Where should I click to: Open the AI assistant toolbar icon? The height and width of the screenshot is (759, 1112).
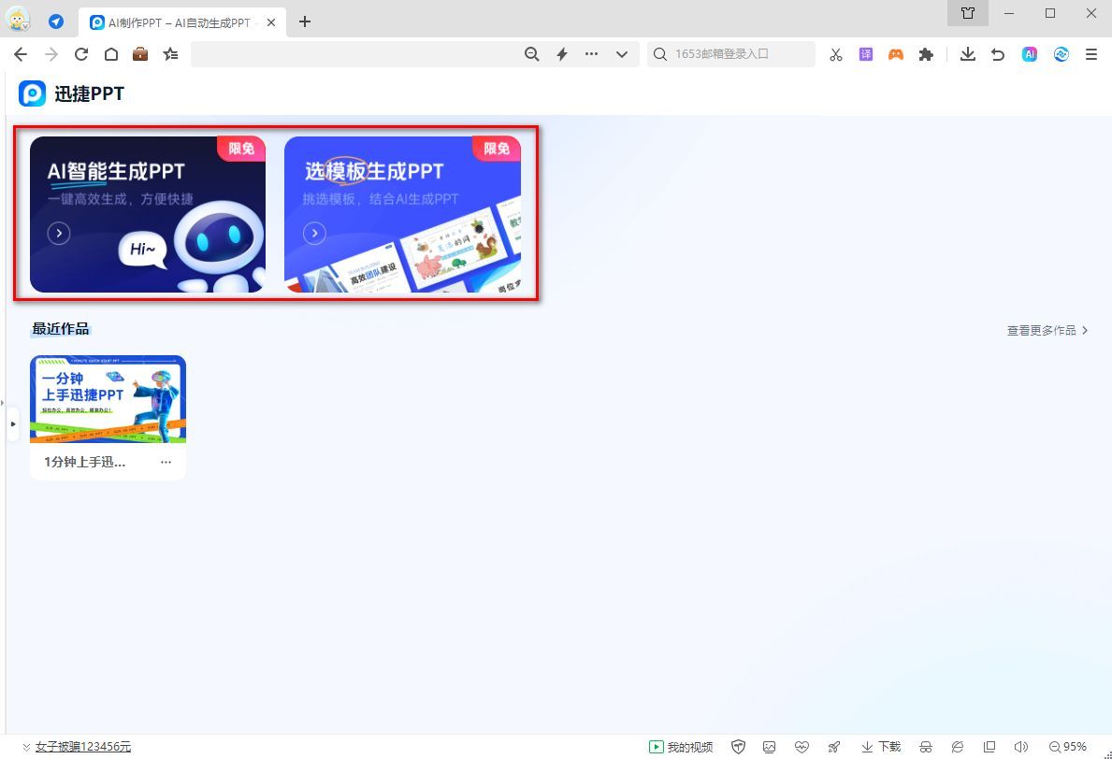point(1030,54)
